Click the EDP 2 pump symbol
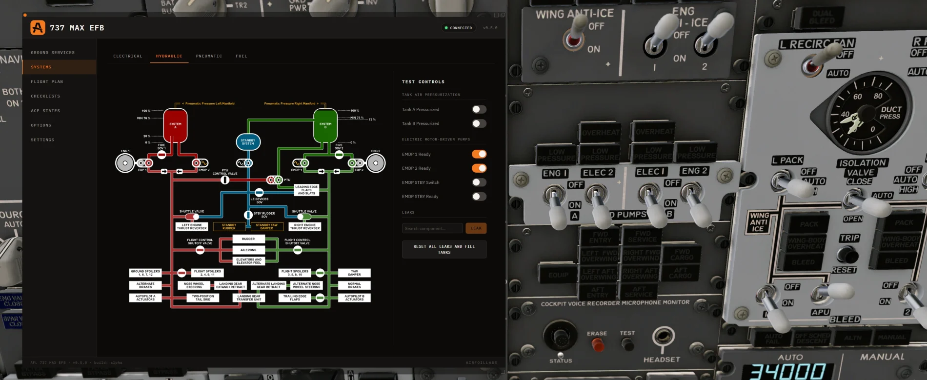Screen dimensions: 927x380 pos(356,163)
